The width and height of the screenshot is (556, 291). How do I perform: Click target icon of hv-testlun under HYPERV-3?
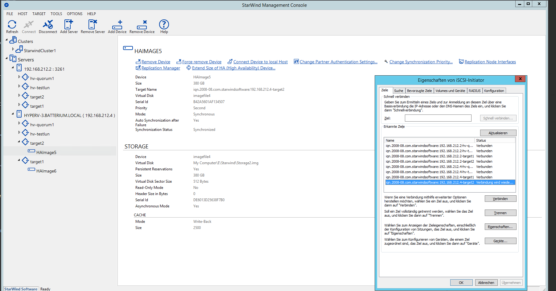(x=25, y=133)
